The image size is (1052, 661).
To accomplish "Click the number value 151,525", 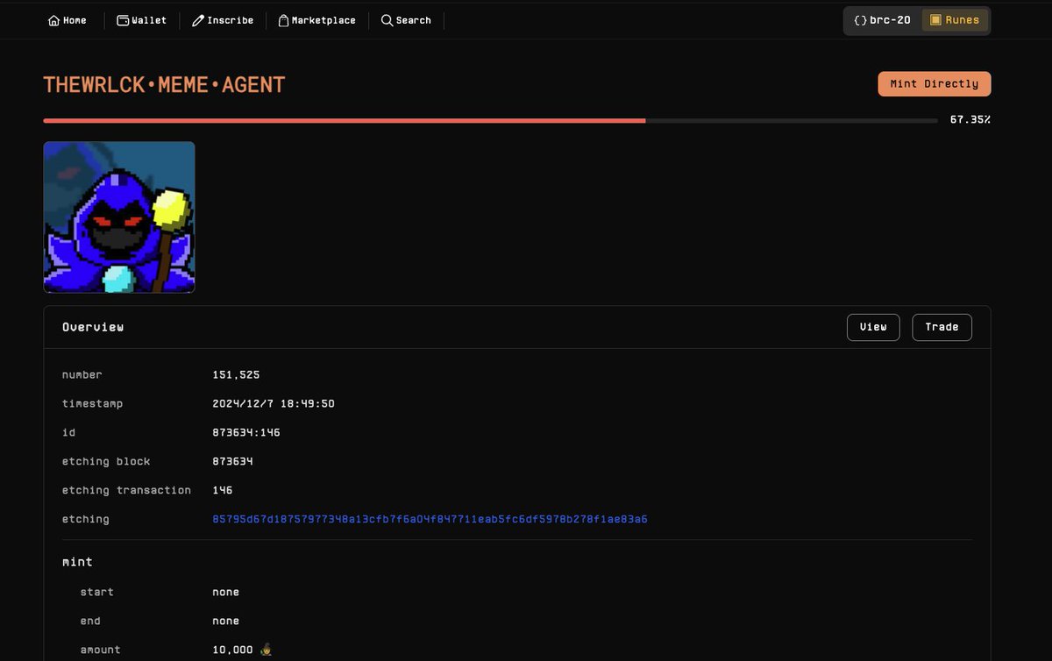I will coord(236,375).
